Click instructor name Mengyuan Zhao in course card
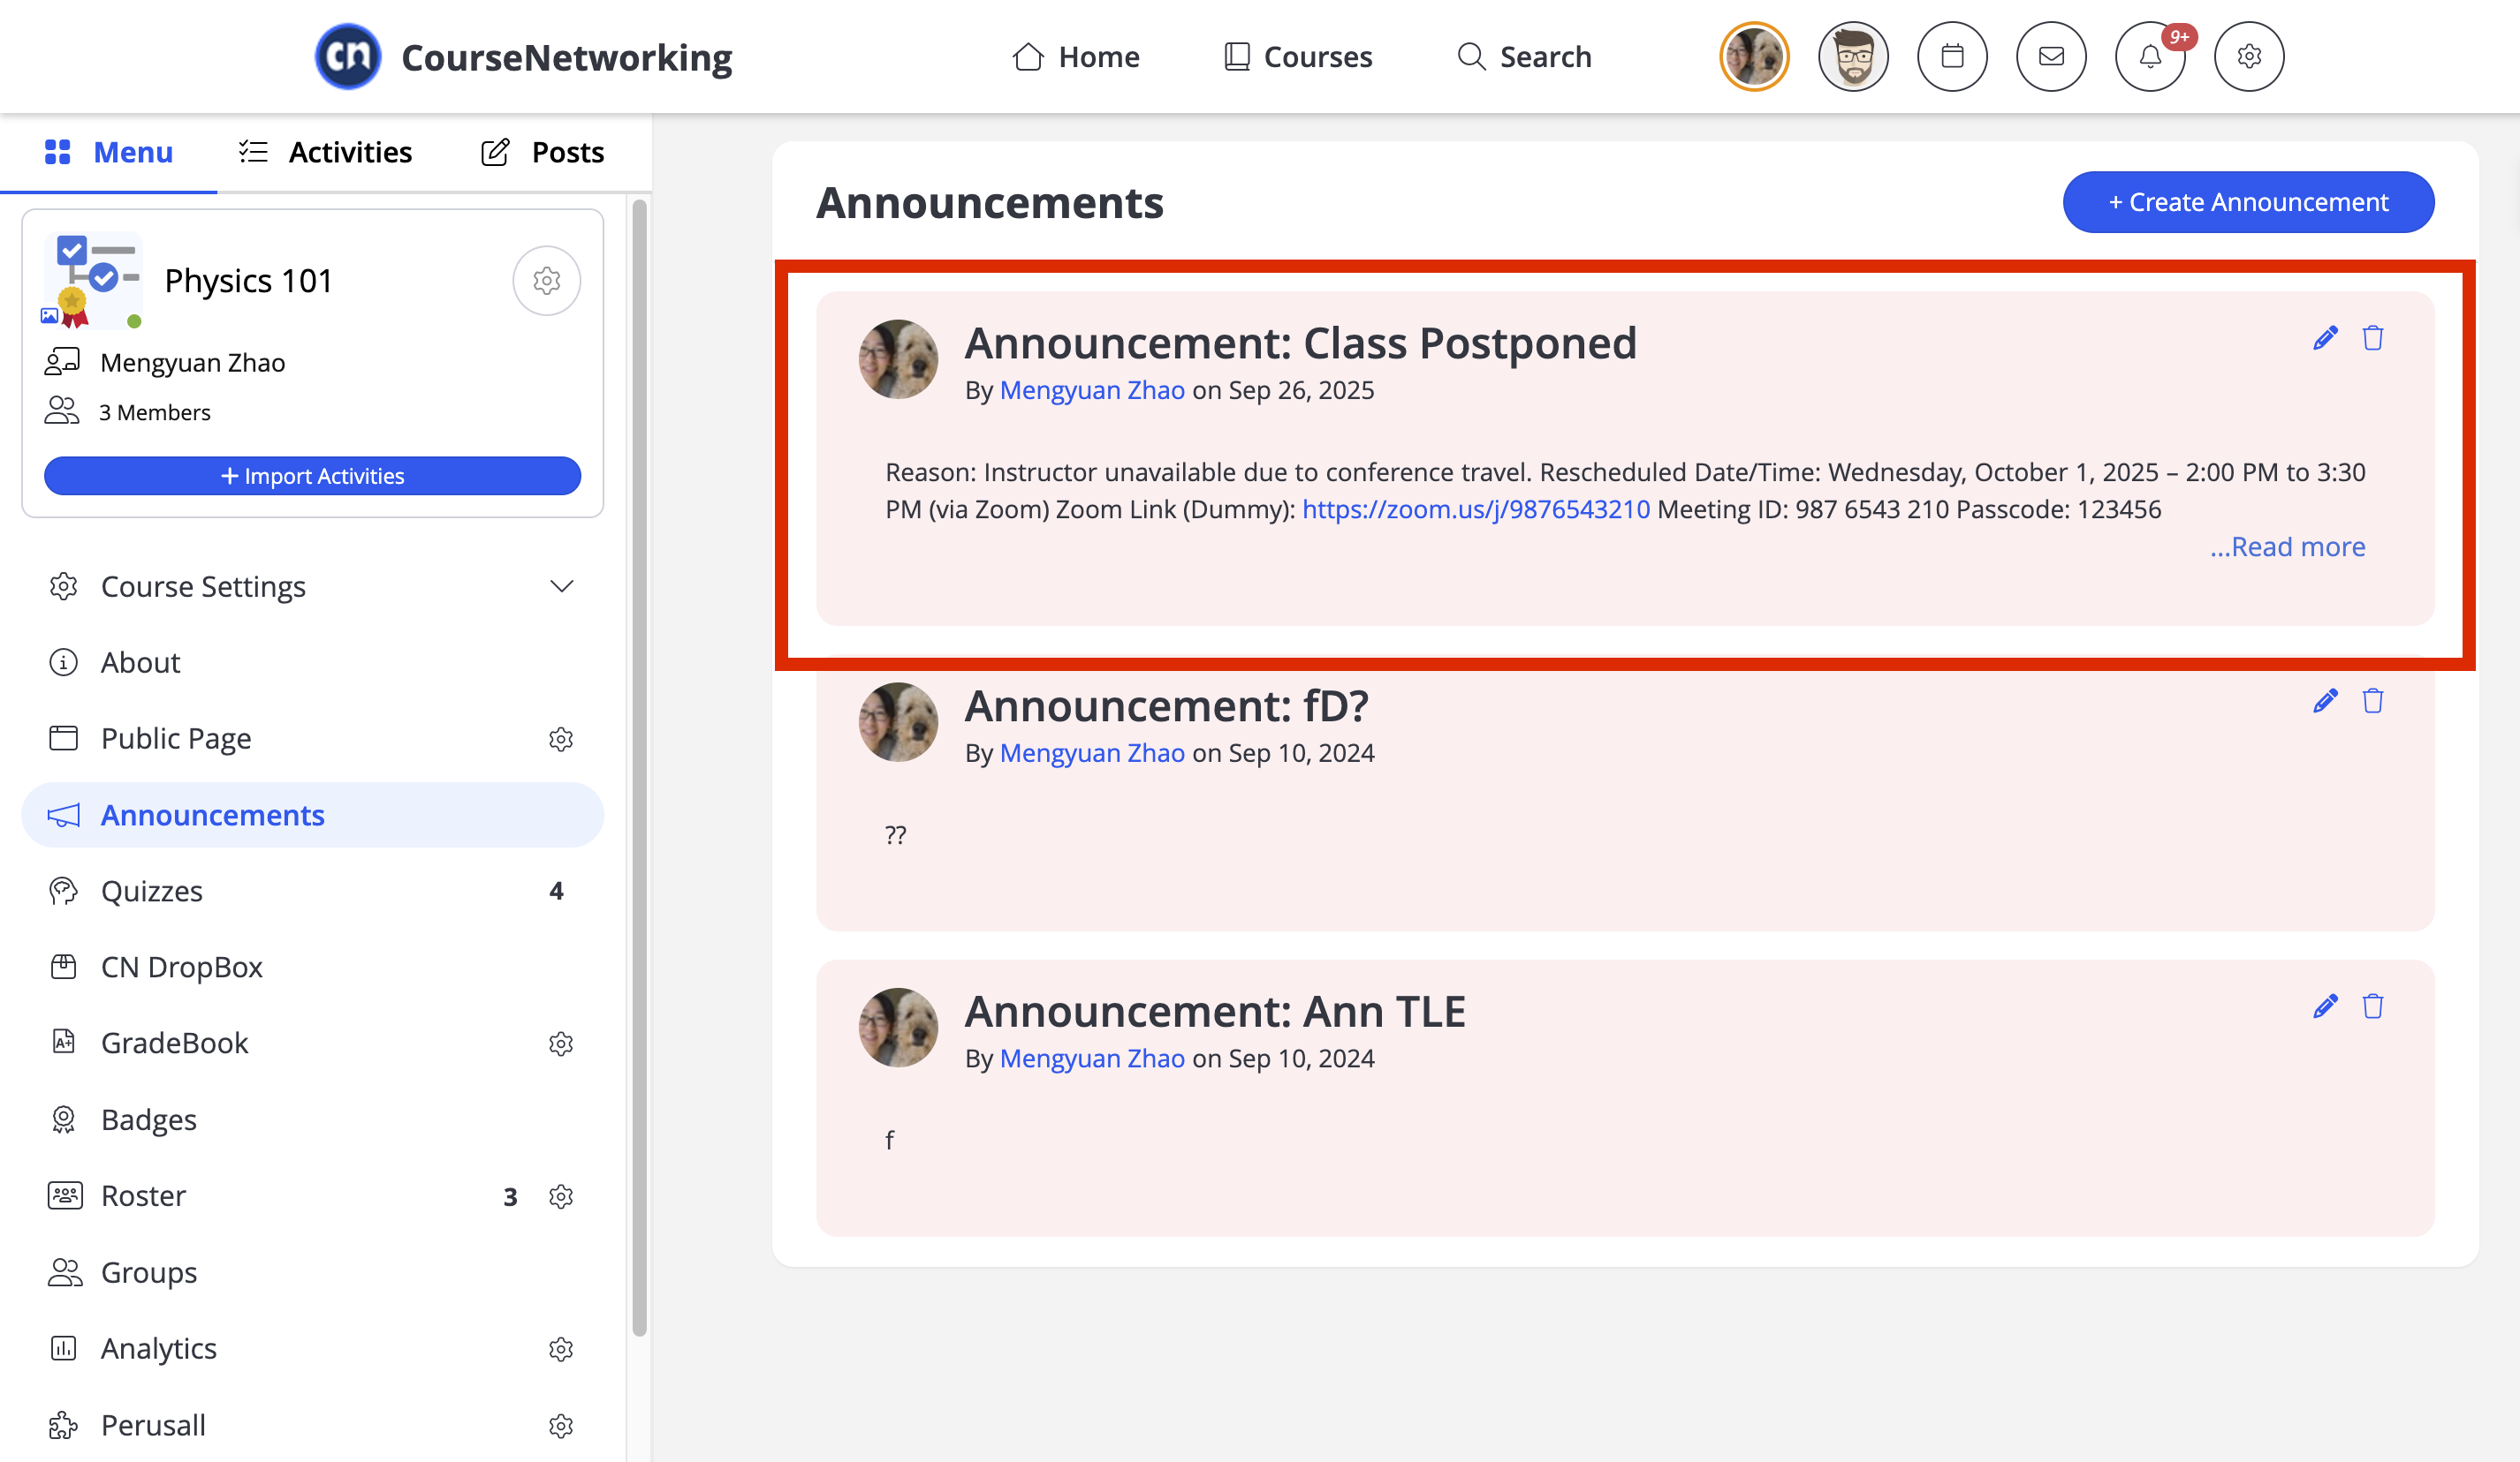The image size is (2520, 1462). coord(193,362)
